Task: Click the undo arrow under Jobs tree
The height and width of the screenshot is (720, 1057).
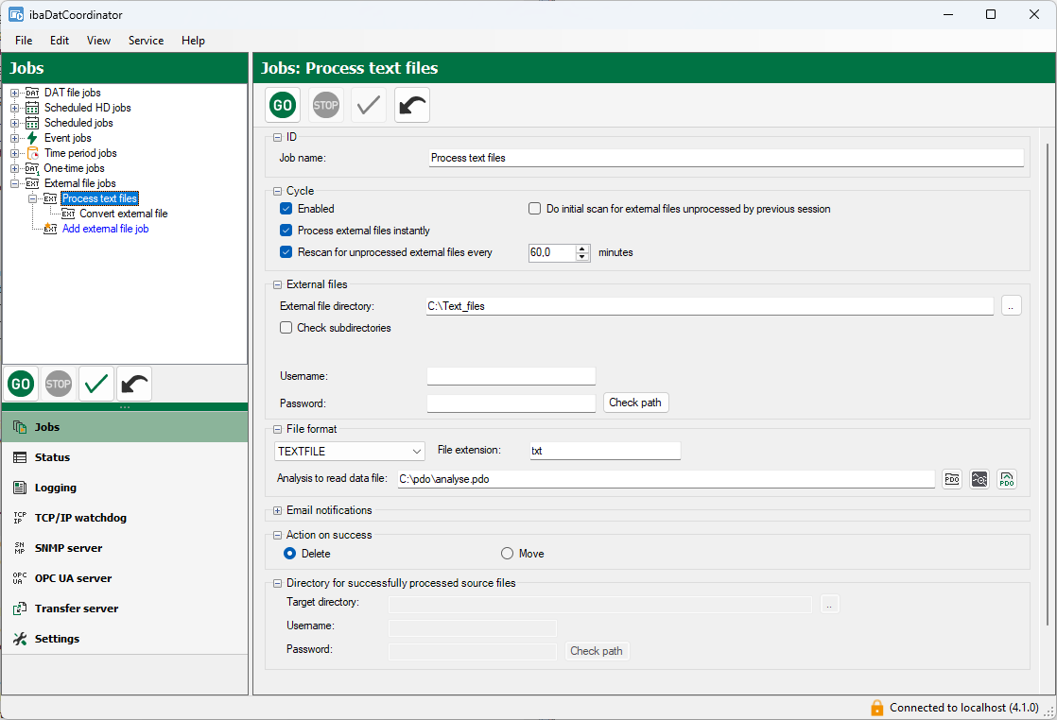Action: (x=134, y=384)
